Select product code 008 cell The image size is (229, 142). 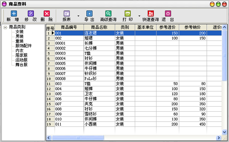69,109
